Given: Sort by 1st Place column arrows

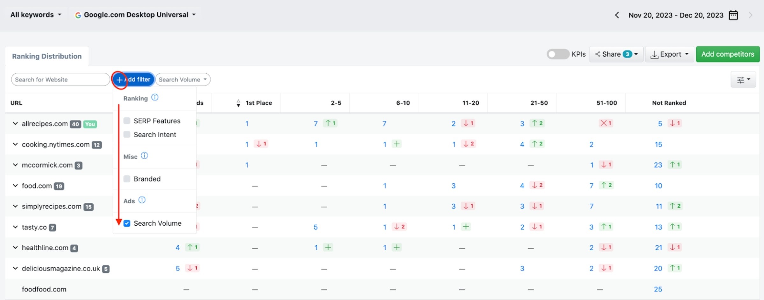Looking at the screenshot, I should [x=238, y=103].
